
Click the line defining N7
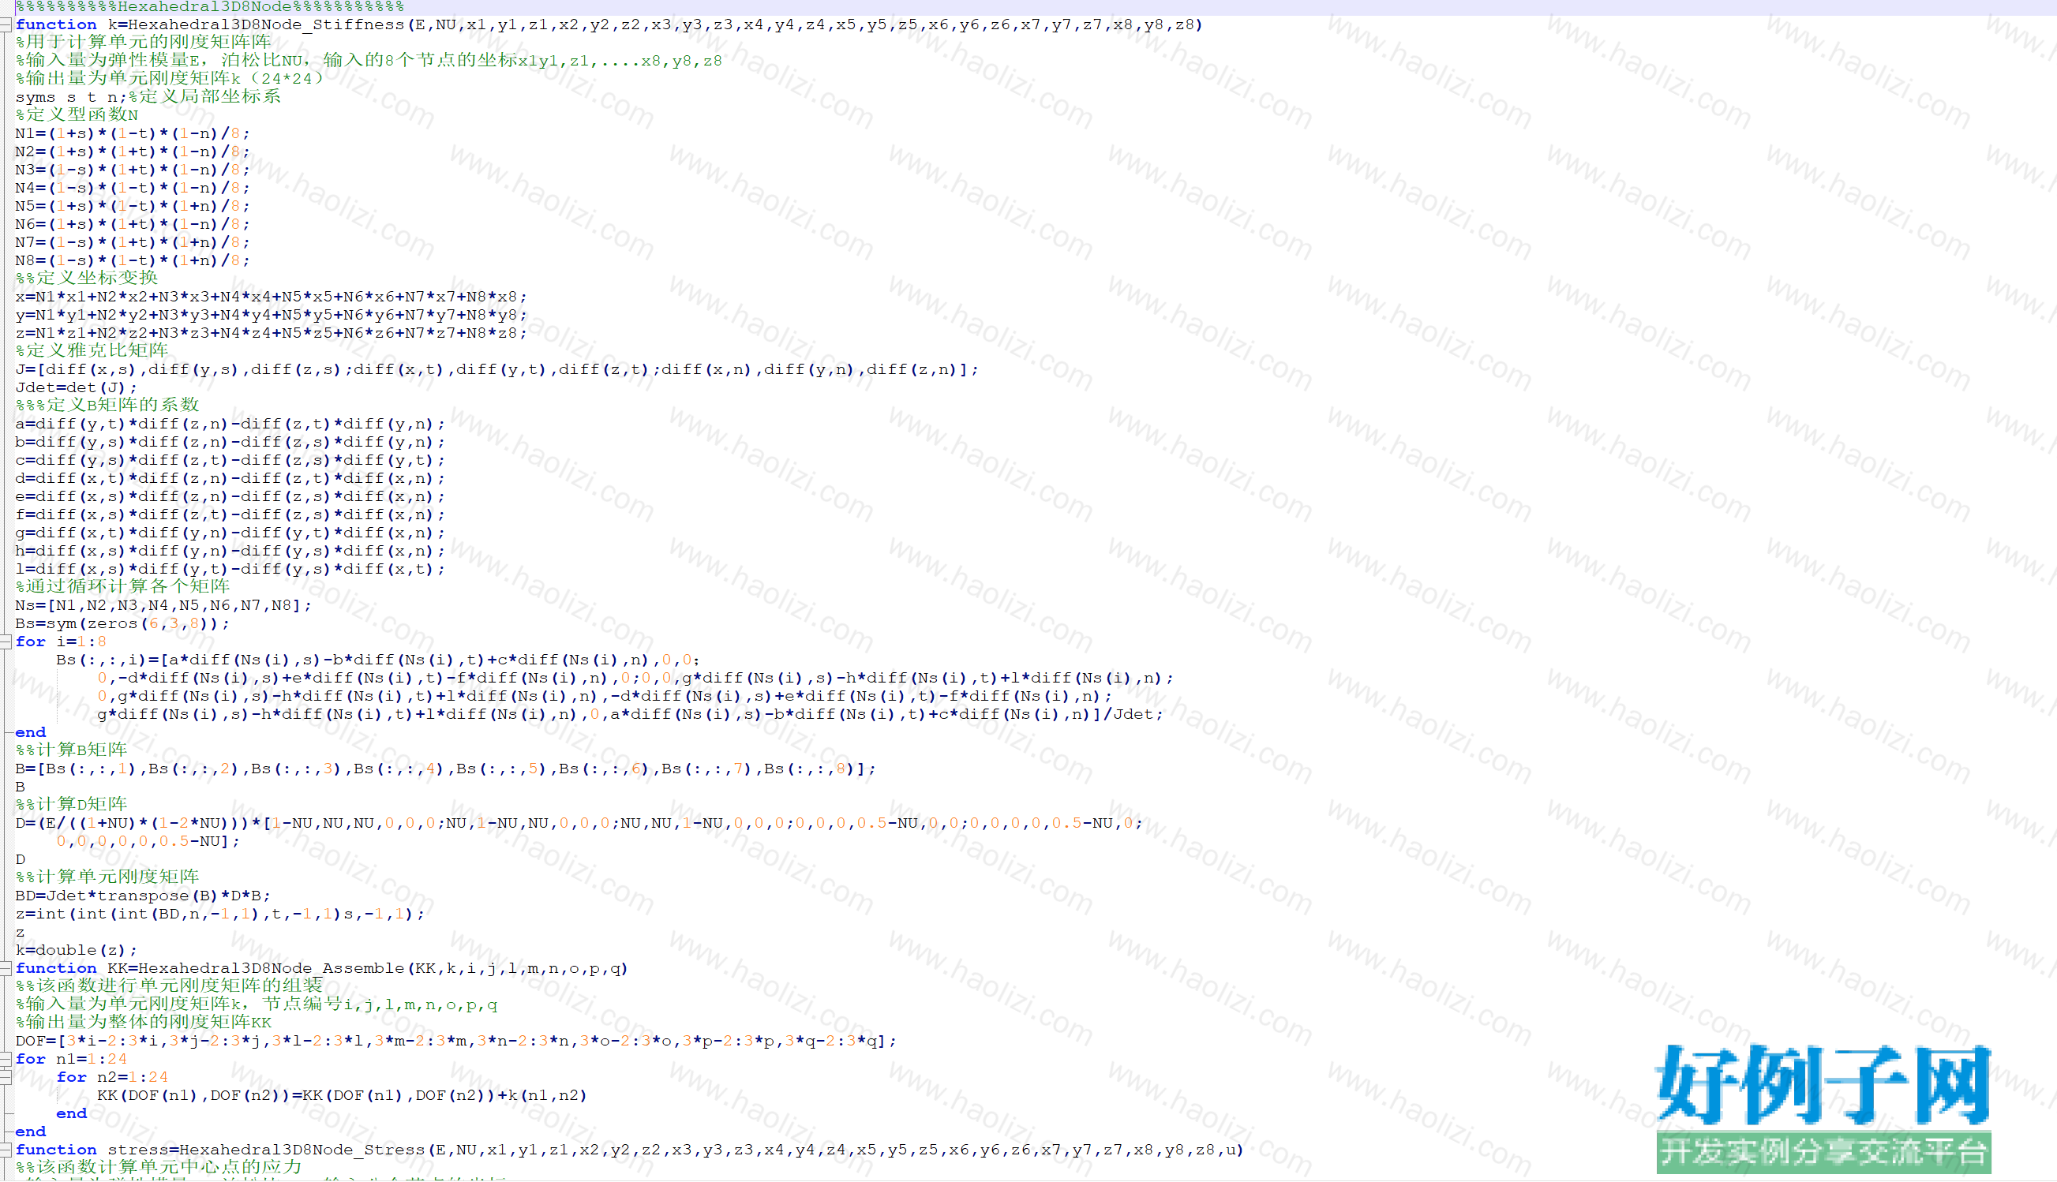click(133, 242)
